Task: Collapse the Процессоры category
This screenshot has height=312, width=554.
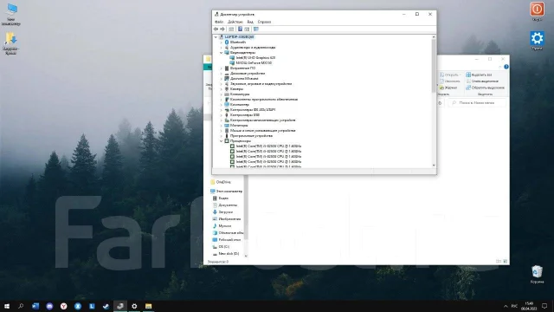Action: [222, 140]
